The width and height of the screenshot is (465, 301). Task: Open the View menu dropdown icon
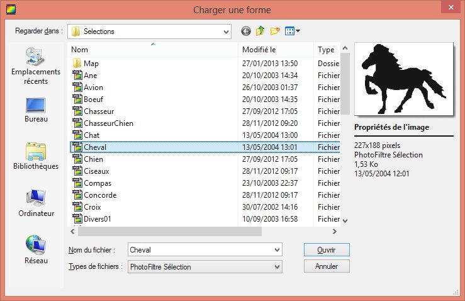coord(293,31)
